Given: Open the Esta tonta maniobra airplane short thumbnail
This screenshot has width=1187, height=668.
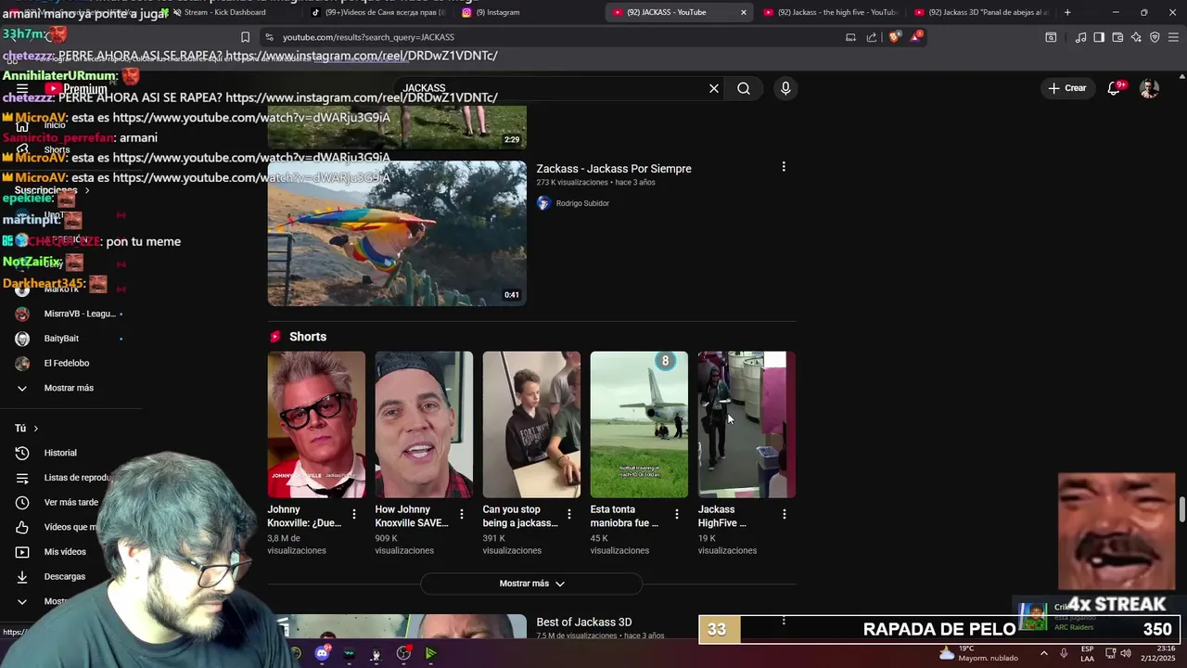Looking at the screenshot, I should (x=639, y=424).
